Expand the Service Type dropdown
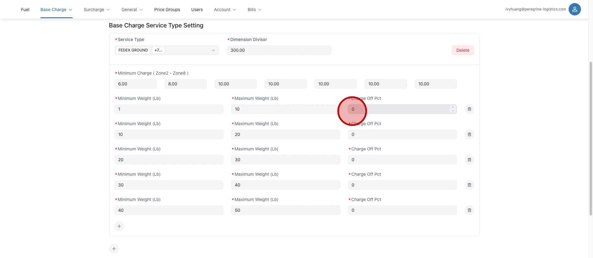 [213, 50]
